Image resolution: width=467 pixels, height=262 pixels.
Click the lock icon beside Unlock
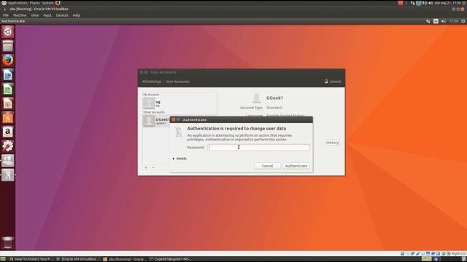coord(326,81)
